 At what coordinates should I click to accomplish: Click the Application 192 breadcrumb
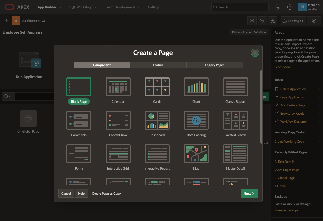click(x=34, y=21)
